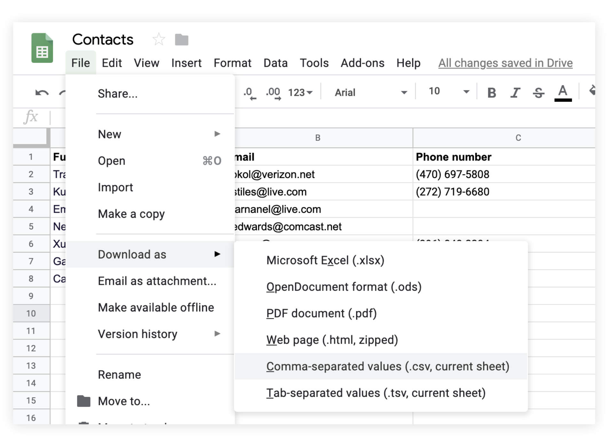Click All changes saved in Drive link
The image size is (609, 442).
(505, 63)
